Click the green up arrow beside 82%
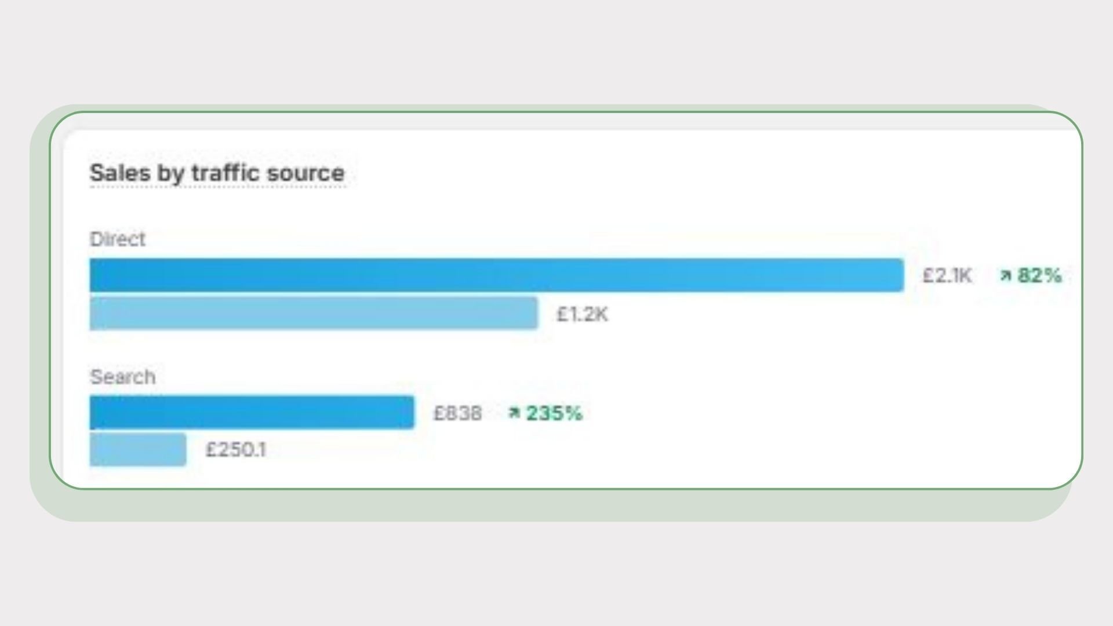Viewport: 1113px width, 626px height. coord(1005,276)
